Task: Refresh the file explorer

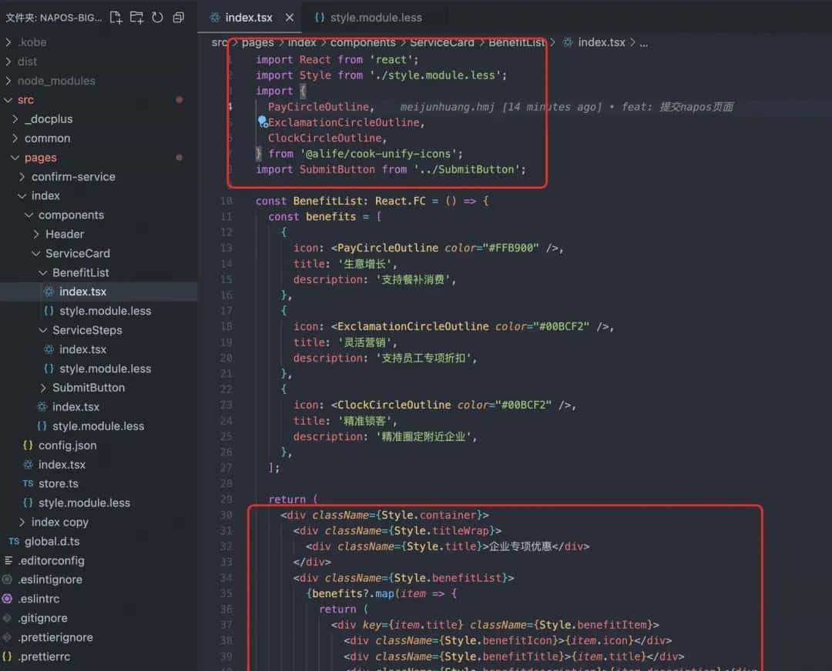Action: [x=157, y=17]
